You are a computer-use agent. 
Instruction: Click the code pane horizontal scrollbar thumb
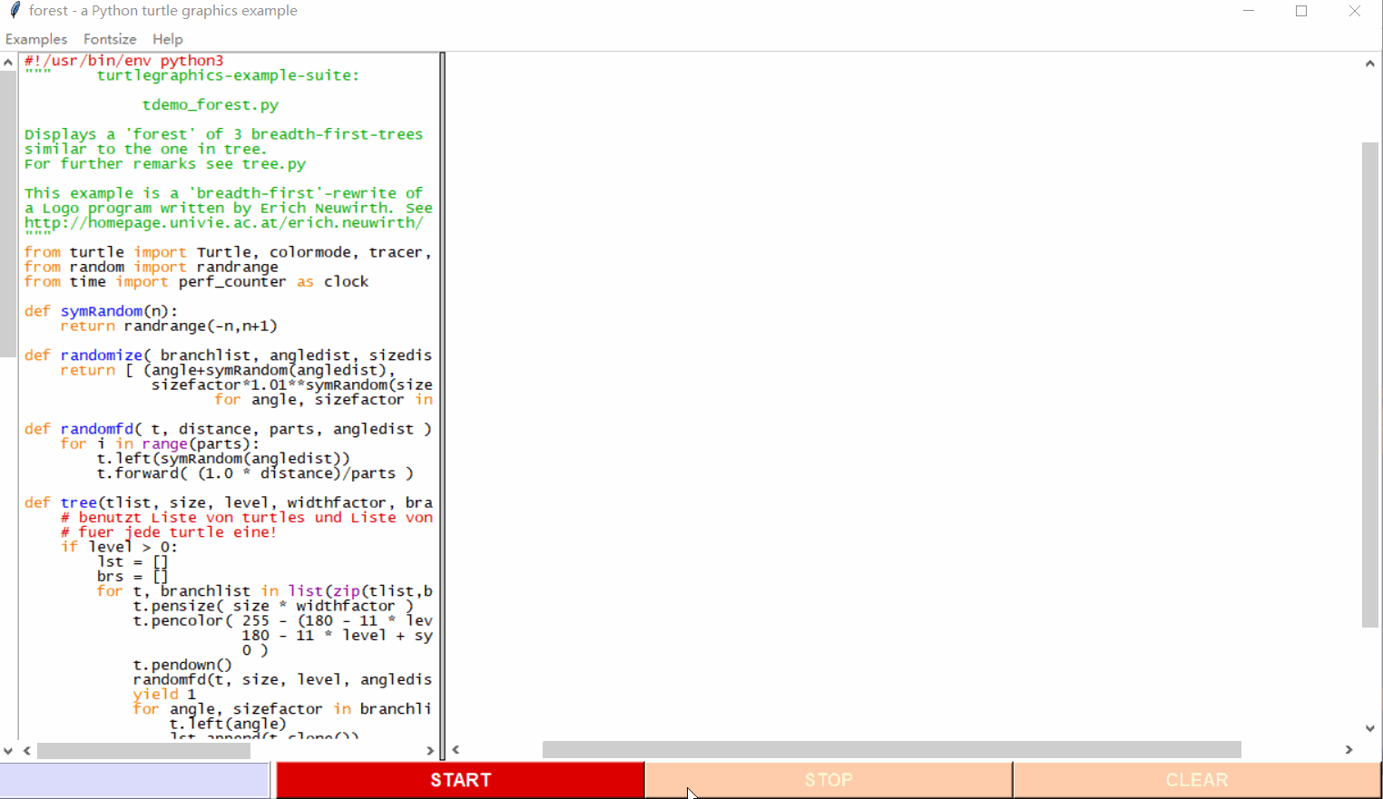(x=145, y=750)
